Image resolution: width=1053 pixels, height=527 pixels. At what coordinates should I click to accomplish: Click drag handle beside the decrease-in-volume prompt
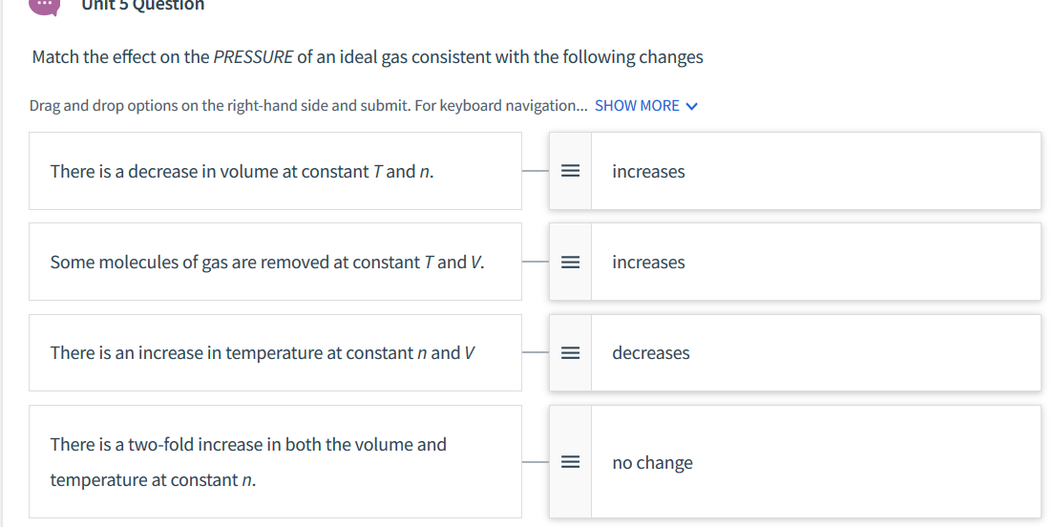click(x=570, y=172)
